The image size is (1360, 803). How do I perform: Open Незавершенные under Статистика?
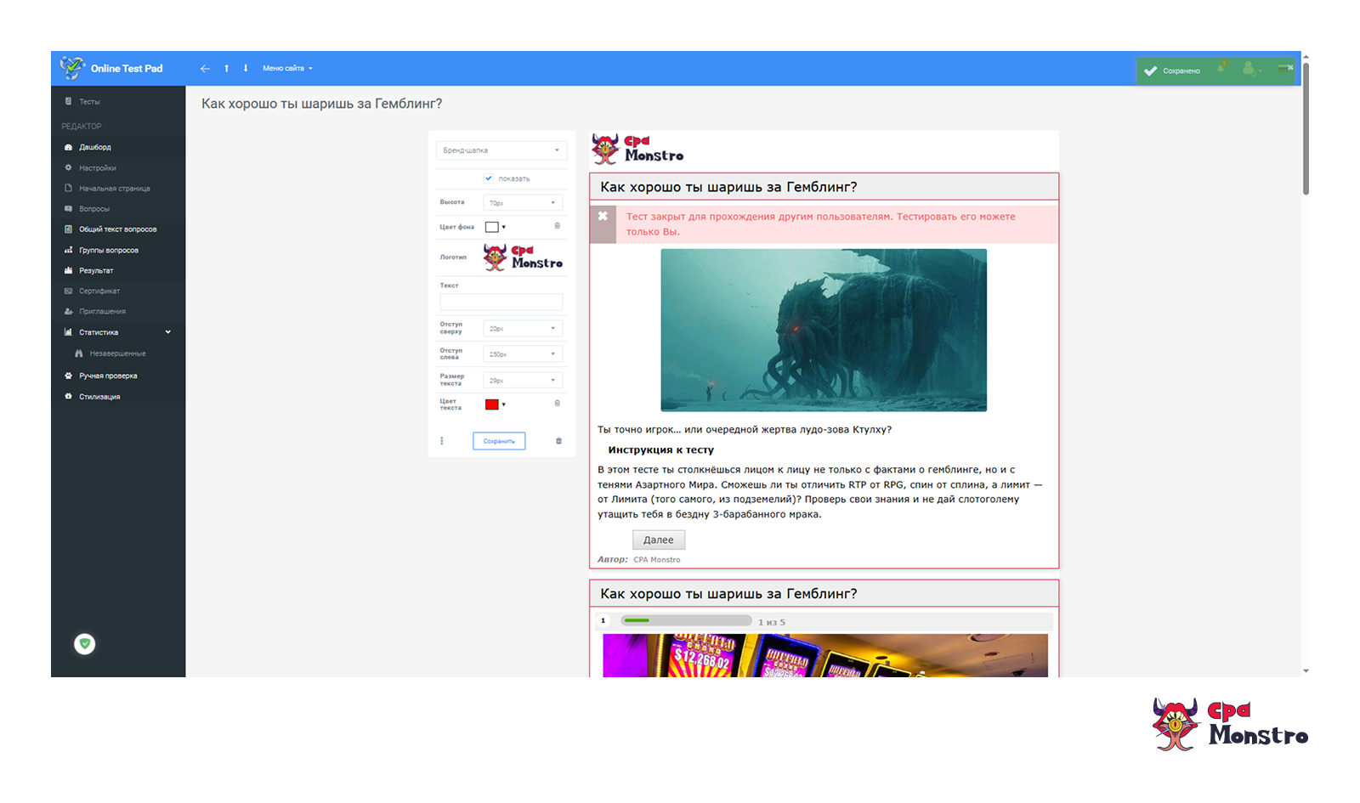[x=118, y=353]
